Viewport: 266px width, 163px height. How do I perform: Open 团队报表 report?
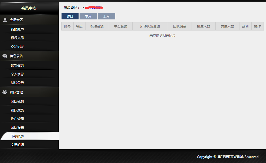click(17, 127)
